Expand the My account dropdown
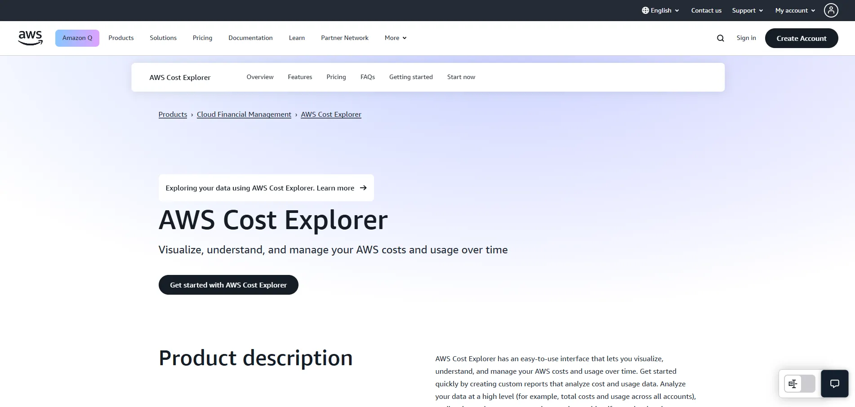The width and height of the screenshot is (855, 407). pyautogui.click(x=795, y=10)
